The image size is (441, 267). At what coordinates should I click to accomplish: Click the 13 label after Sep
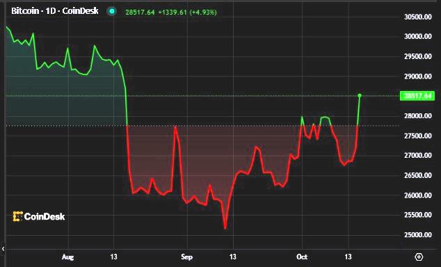pos(232,257)
